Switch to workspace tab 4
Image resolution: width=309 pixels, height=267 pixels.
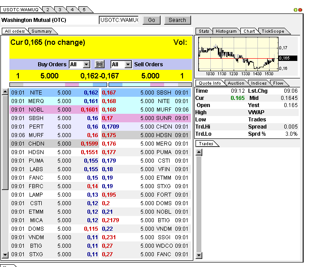72,10
